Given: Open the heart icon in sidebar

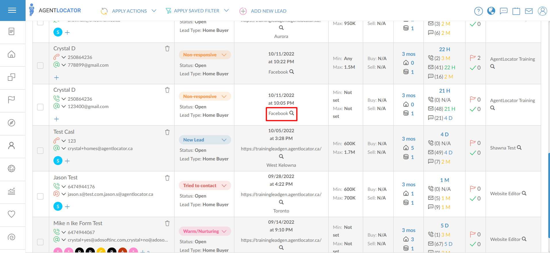Looking at the screenshot, I should point(12,214).
